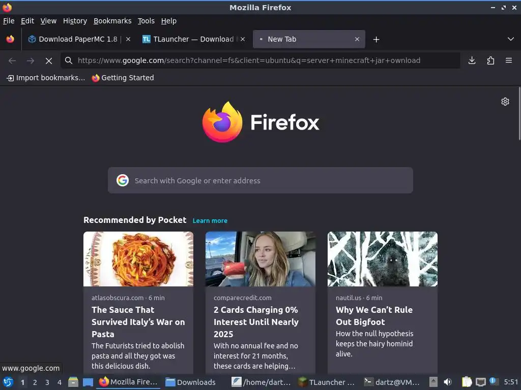Open the Help menu
Screen dimensions: 521x390
(x=169, y=21)
